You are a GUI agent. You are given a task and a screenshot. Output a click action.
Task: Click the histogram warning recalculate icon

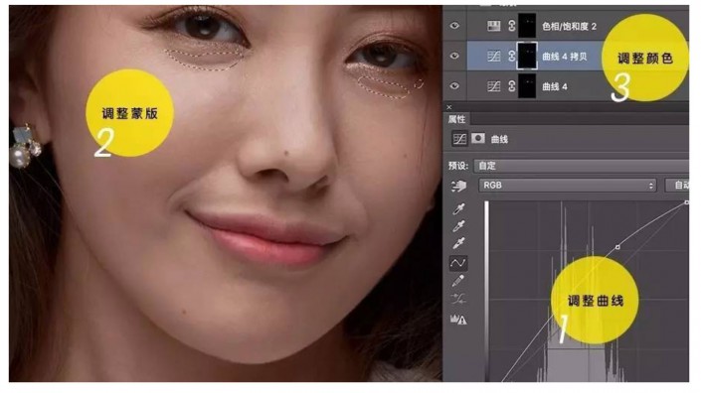[x=458, y=319]
